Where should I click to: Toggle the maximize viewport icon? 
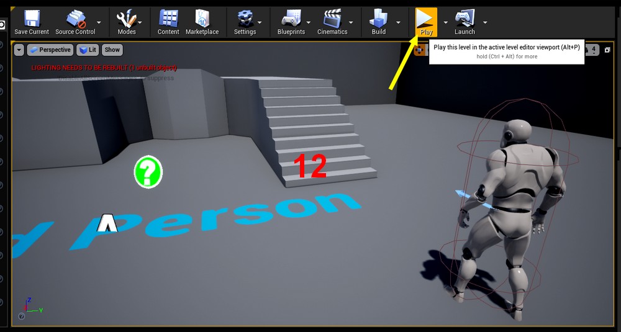(x=607, y=50)
